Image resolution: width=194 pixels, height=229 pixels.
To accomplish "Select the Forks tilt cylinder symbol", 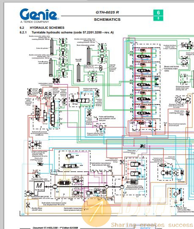I will click(x=52, y=47).
